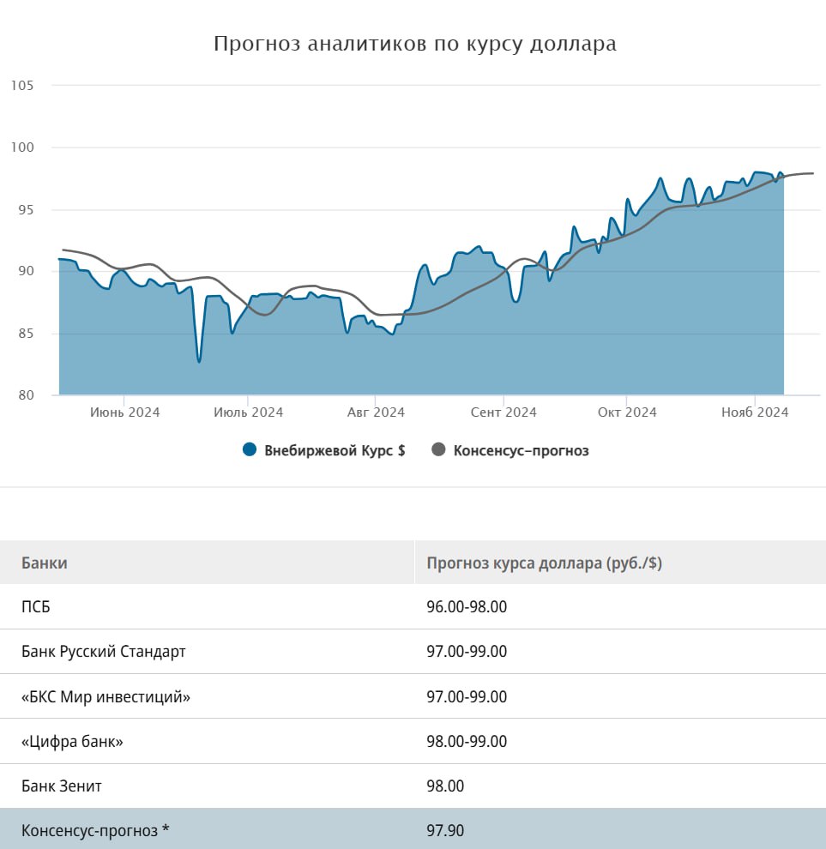Image resolution: width=826 pixels, height=849 pixels.
Task: Click Консенсус-прогноз * in highlighted bottom row
Action: tap(96, 830)
